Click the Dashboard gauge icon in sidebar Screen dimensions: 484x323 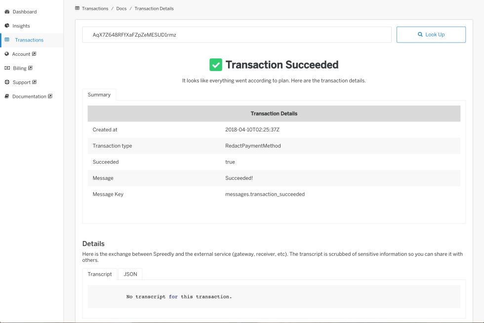[x=7, y=11]
